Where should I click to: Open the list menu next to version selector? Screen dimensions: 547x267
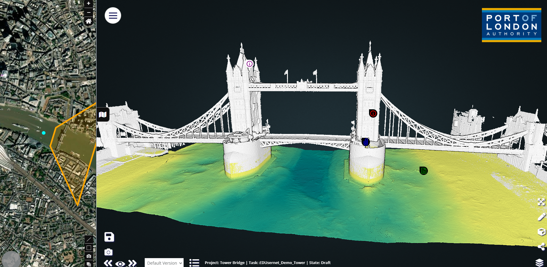click(194, 263)
